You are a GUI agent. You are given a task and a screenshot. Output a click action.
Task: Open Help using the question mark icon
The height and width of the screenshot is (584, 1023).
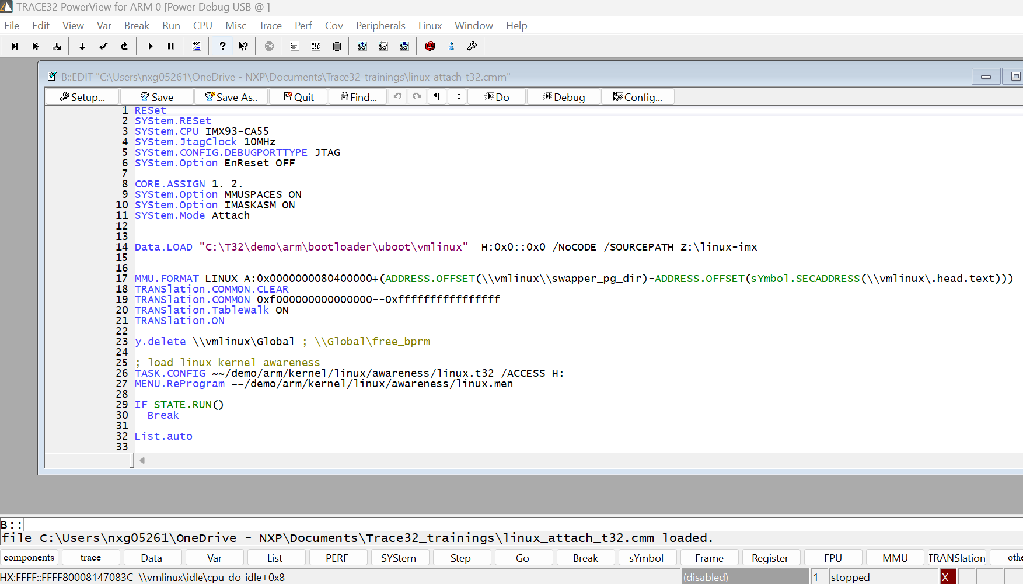coord(222,46)
